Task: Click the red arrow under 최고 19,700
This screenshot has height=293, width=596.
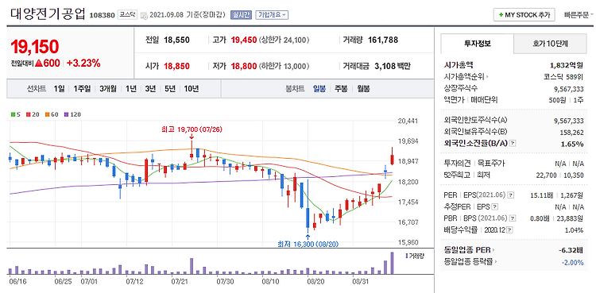Action: point(192,136)
